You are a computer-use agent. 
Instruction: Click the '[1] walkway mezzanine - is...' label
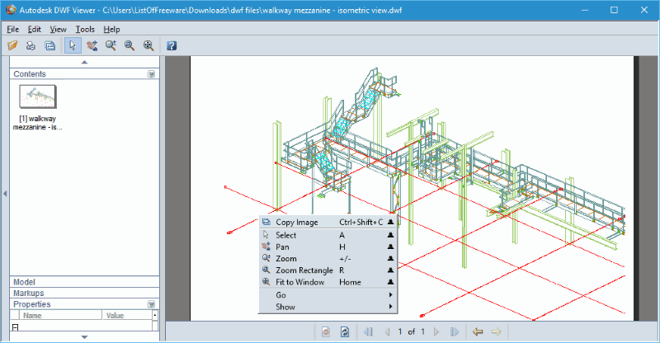coord(37,123)
